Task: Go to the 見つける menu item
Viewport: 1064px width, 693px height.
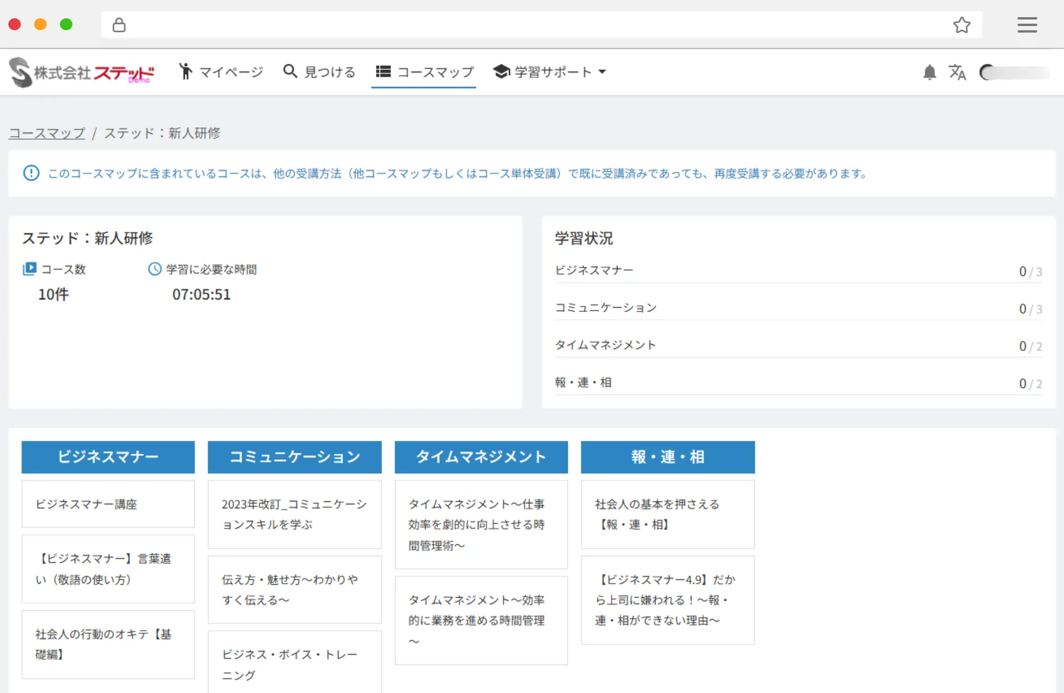Action: pos(319,72)
